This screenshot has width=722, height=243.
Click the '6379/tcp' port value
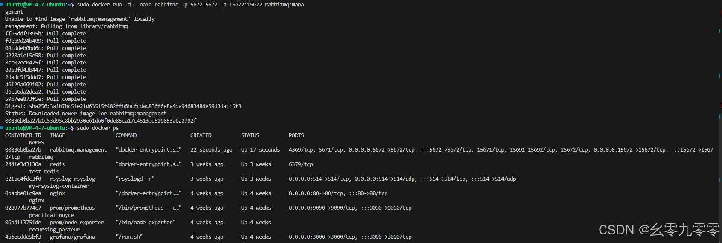(301, 164)
